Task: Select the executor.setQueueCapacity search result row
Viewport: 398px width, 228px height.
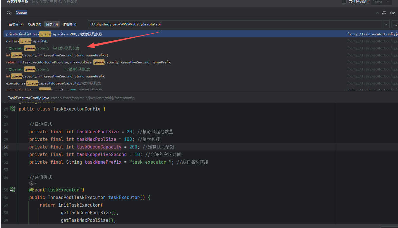Action: [53, 83]
